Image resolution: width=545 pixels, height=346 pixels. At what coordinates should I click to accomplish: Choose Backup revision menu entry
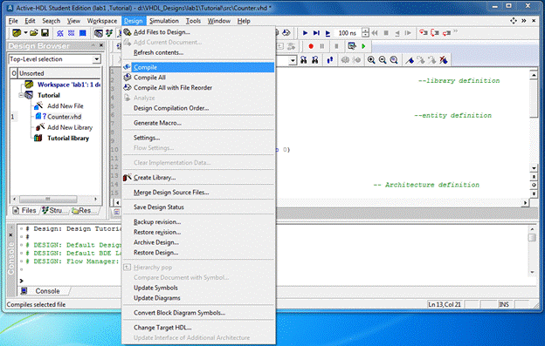pyautogui.click(x=198, y=222)
